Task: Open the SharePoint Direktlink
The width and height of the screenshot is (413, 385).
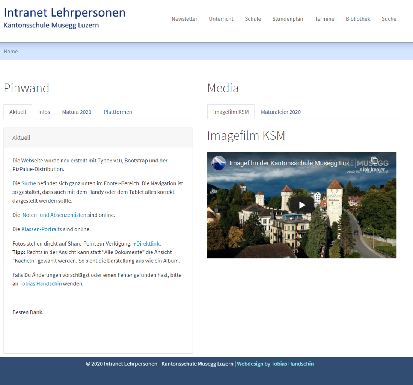Action: point(147,244)
